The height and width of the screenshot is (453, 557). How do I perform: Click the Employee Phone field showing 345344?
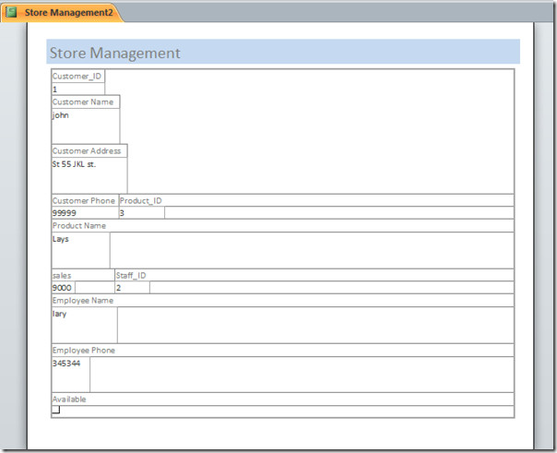(71, 375)
